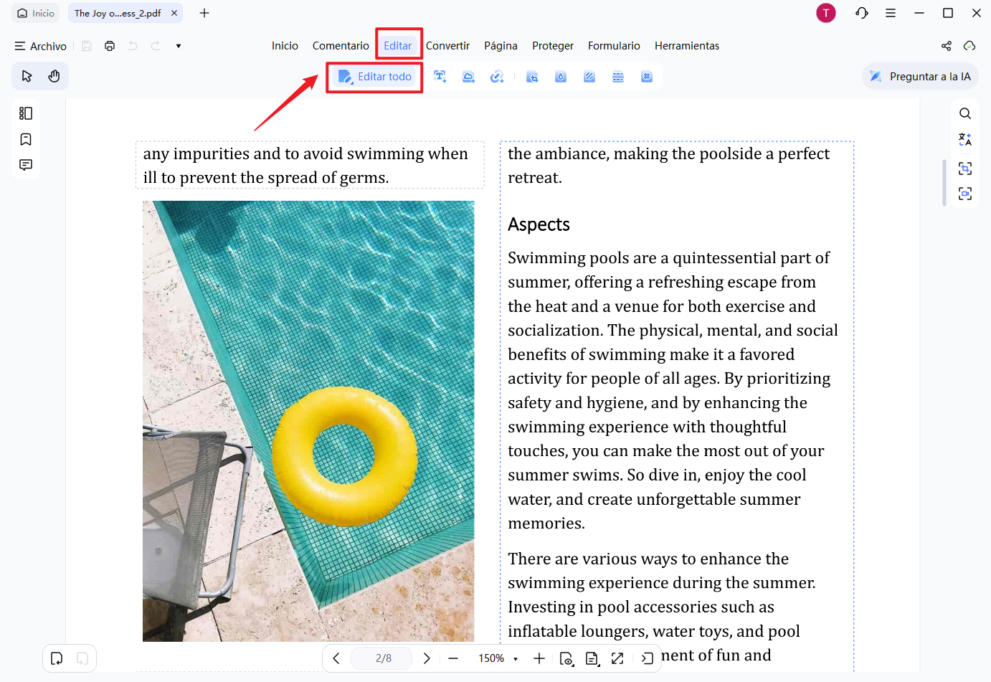This screenshot has height=682, width=991.
Task: Open the Formulario tab
Action: pos(614,45)
